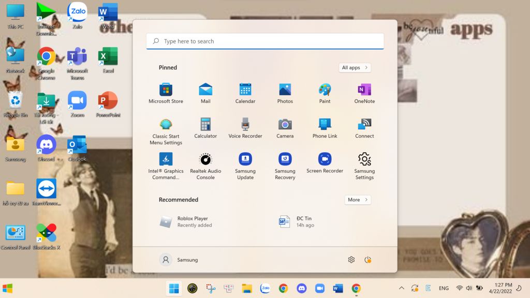Image resolution: width=530 pixels, height=298 pixels.
Task: Launch Realtek Audio Console
Action: [x=205, y=166]
